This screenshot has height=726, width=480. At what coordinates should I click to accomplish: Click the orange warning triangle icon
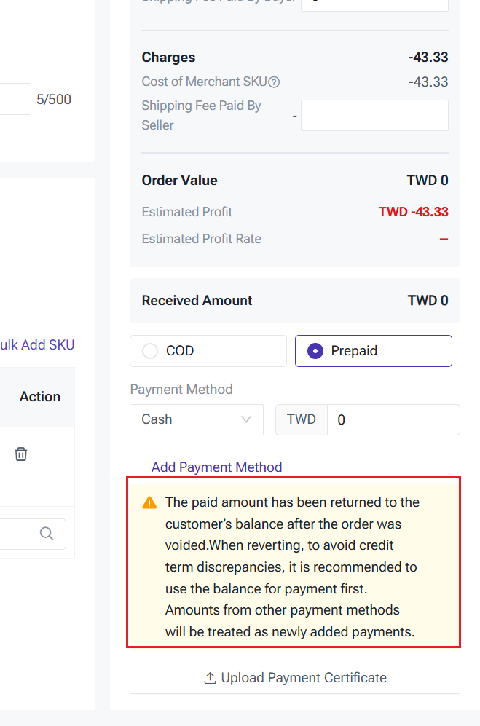(x=149, y=502)
